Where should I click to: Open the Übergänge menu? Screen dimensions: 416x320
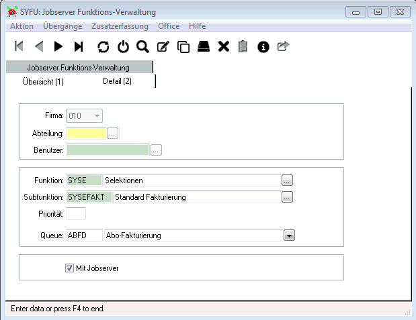63,26
